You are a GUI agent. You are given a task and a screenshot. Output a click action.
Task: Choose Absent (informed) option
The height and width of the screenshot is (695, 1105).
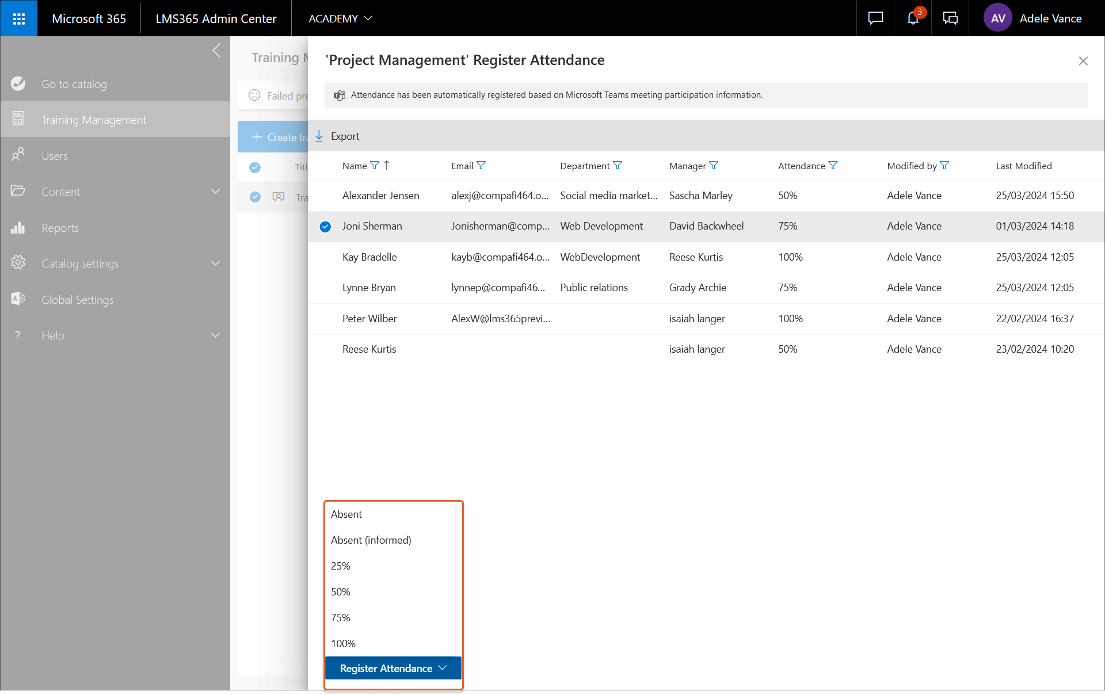(x=371, y=540)
